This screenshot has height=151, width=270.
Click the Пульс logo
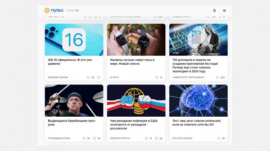pos(54,10)
